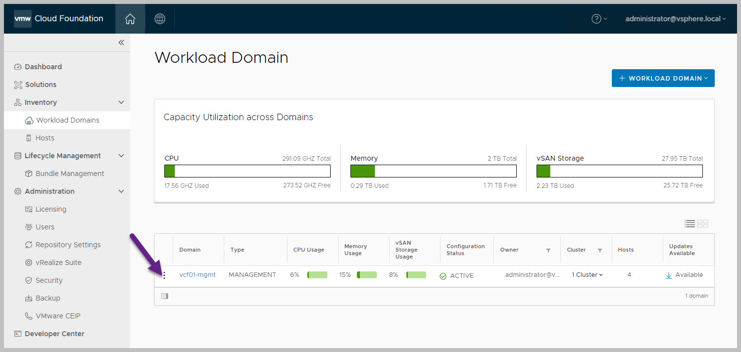Click the home icon in top bar
This screenshot has height=352, width=741.
pos(130,19)
